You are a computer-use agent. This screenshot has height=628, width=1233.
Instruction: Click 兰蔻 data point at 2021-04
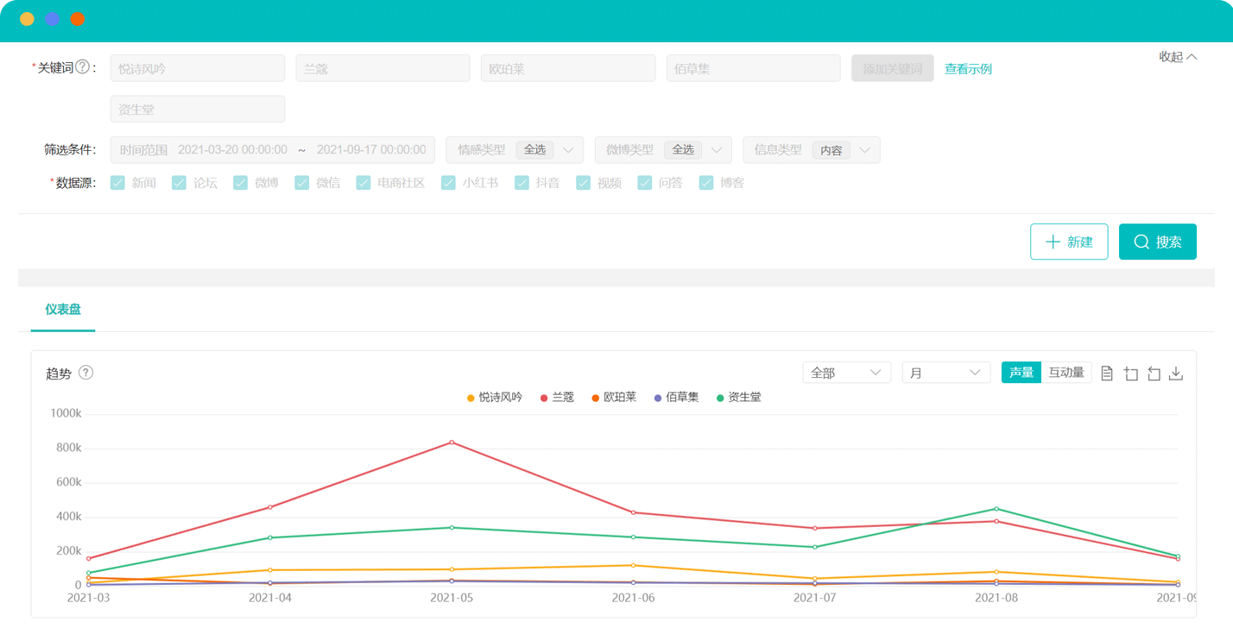(270, 507)
